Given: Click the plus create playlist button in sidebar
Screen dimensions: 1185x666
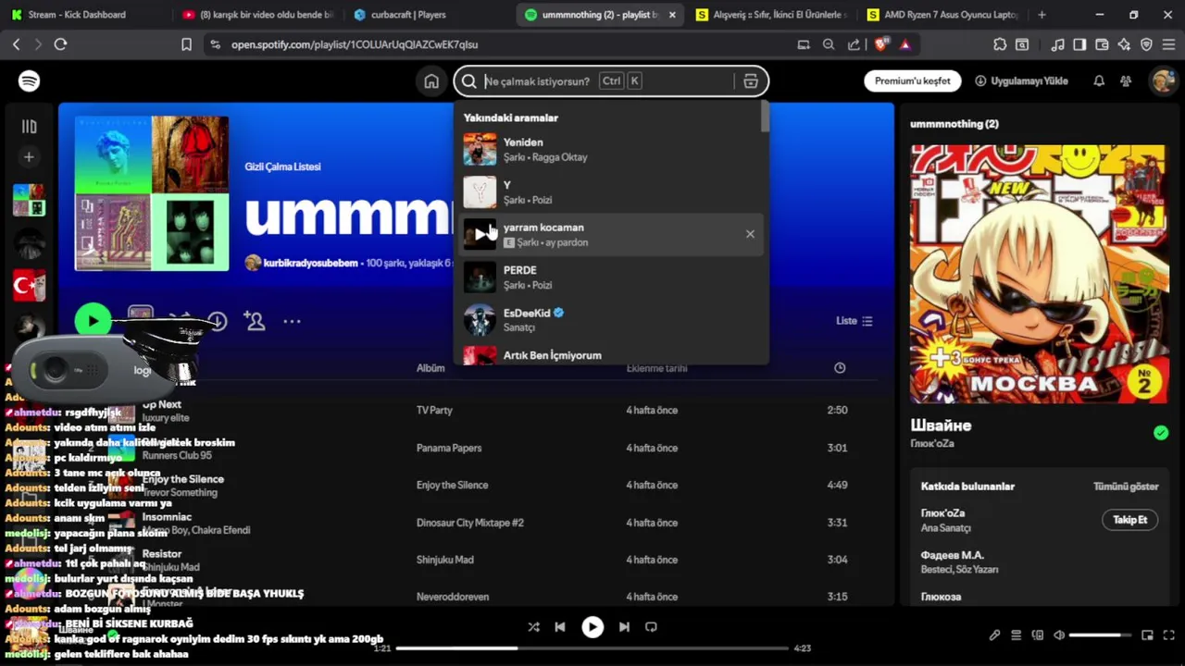Looking at the screenshot, I should point(29,157).
